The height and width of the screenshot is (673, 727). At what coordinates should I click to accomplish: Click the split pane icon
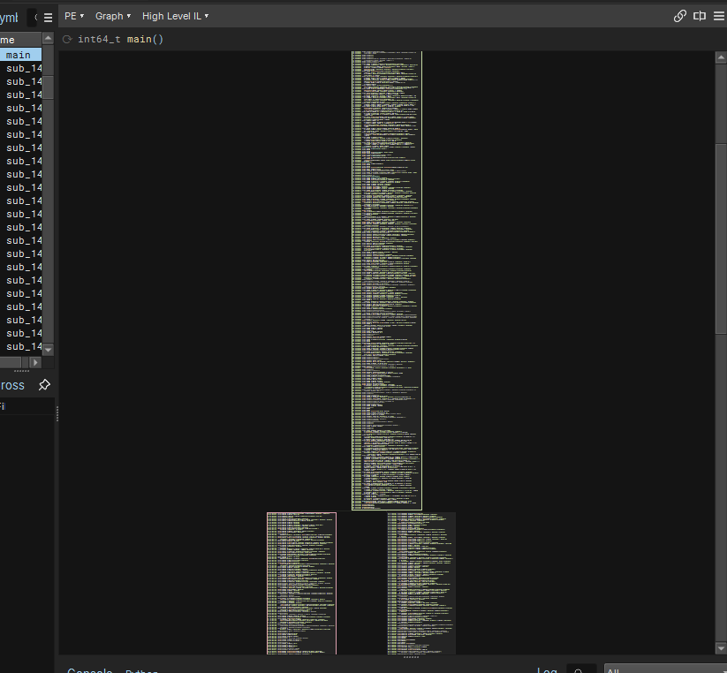click(x=700, y=16)
